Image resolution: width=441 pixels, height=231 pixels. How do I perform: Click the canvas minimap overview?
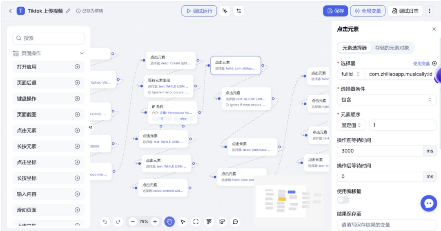click(x=288, y=201)
